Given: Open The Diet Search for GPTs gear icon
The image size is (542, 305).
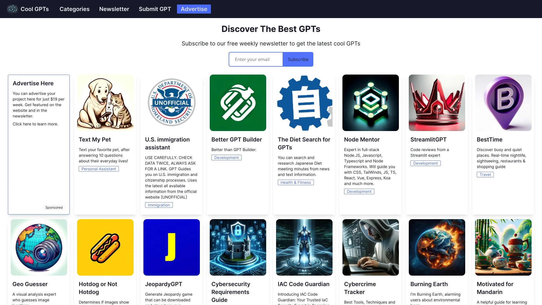Looking at the screenshot, I should coord(304,103).
